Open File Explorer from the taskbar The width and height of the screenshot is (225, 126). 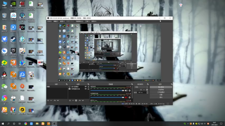click(37, 123)
